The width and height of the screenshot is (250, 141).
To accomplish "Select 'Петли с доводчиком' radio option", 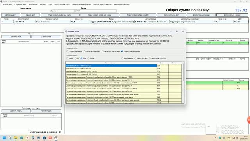I will click(x=67, y=51).
